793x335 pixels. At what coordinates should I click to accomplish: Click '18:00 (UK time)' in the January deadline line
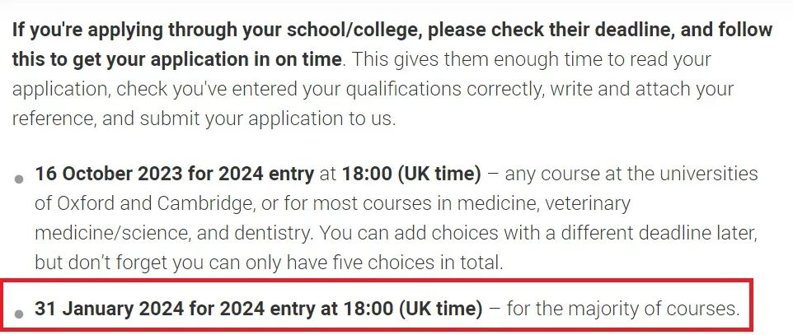coord(413,309)
